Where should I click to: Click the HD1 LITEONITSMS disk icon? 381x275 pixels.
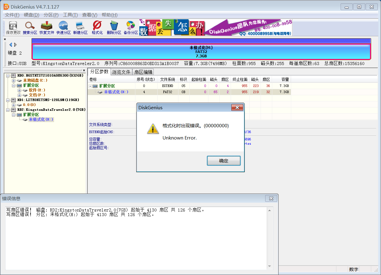coord(13,100)
